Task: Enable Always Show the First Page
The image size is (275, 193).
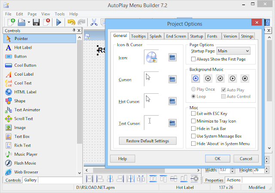Action: (x=193, y=59)
